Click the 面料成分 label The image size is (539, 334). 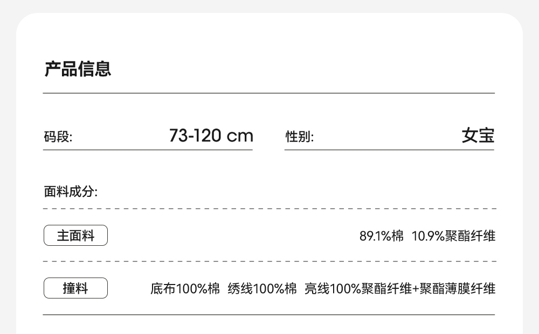71,191
